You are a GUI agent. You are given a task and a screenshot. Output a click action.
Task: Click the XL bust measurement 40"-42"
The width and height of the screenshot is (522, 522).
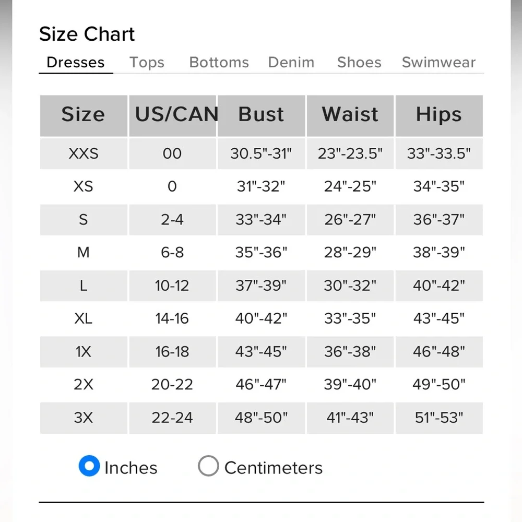point(262,318)
